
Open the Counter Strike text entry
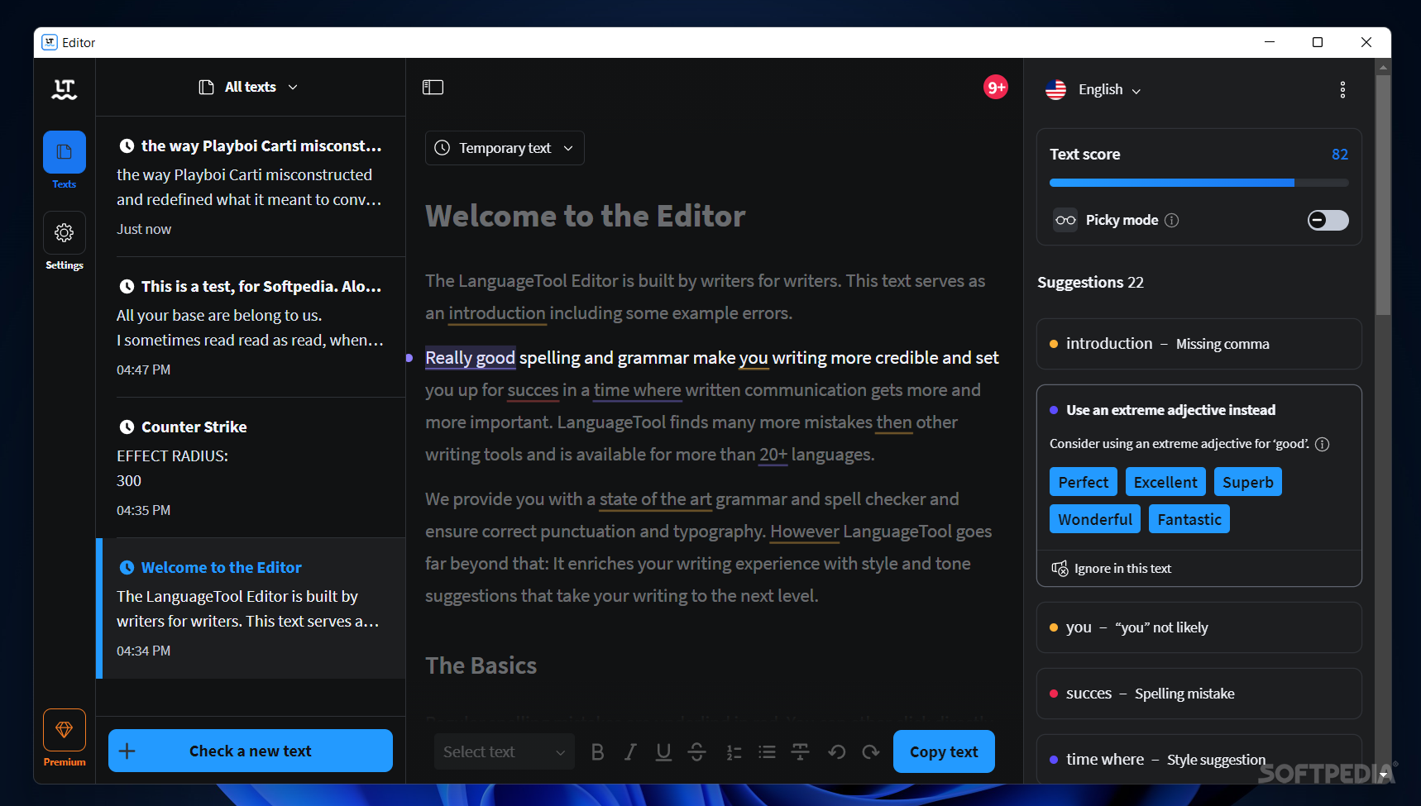click(x=251, y=468)
